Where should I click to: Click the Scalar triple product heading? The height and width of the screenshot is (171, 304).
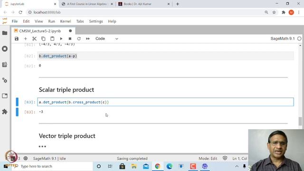(66, 90)
